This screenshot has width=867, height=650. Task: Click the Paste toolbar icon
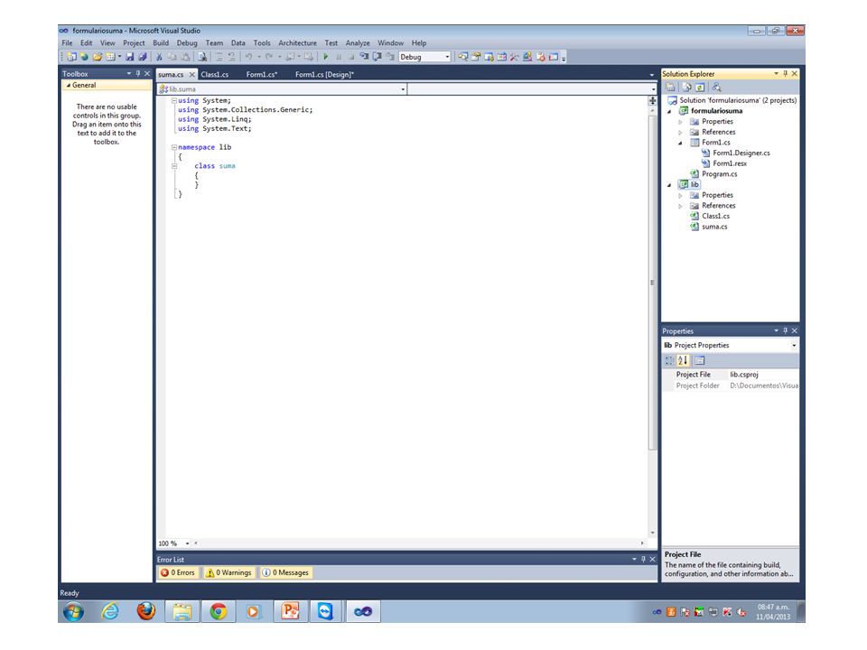(x=186, y=57)
